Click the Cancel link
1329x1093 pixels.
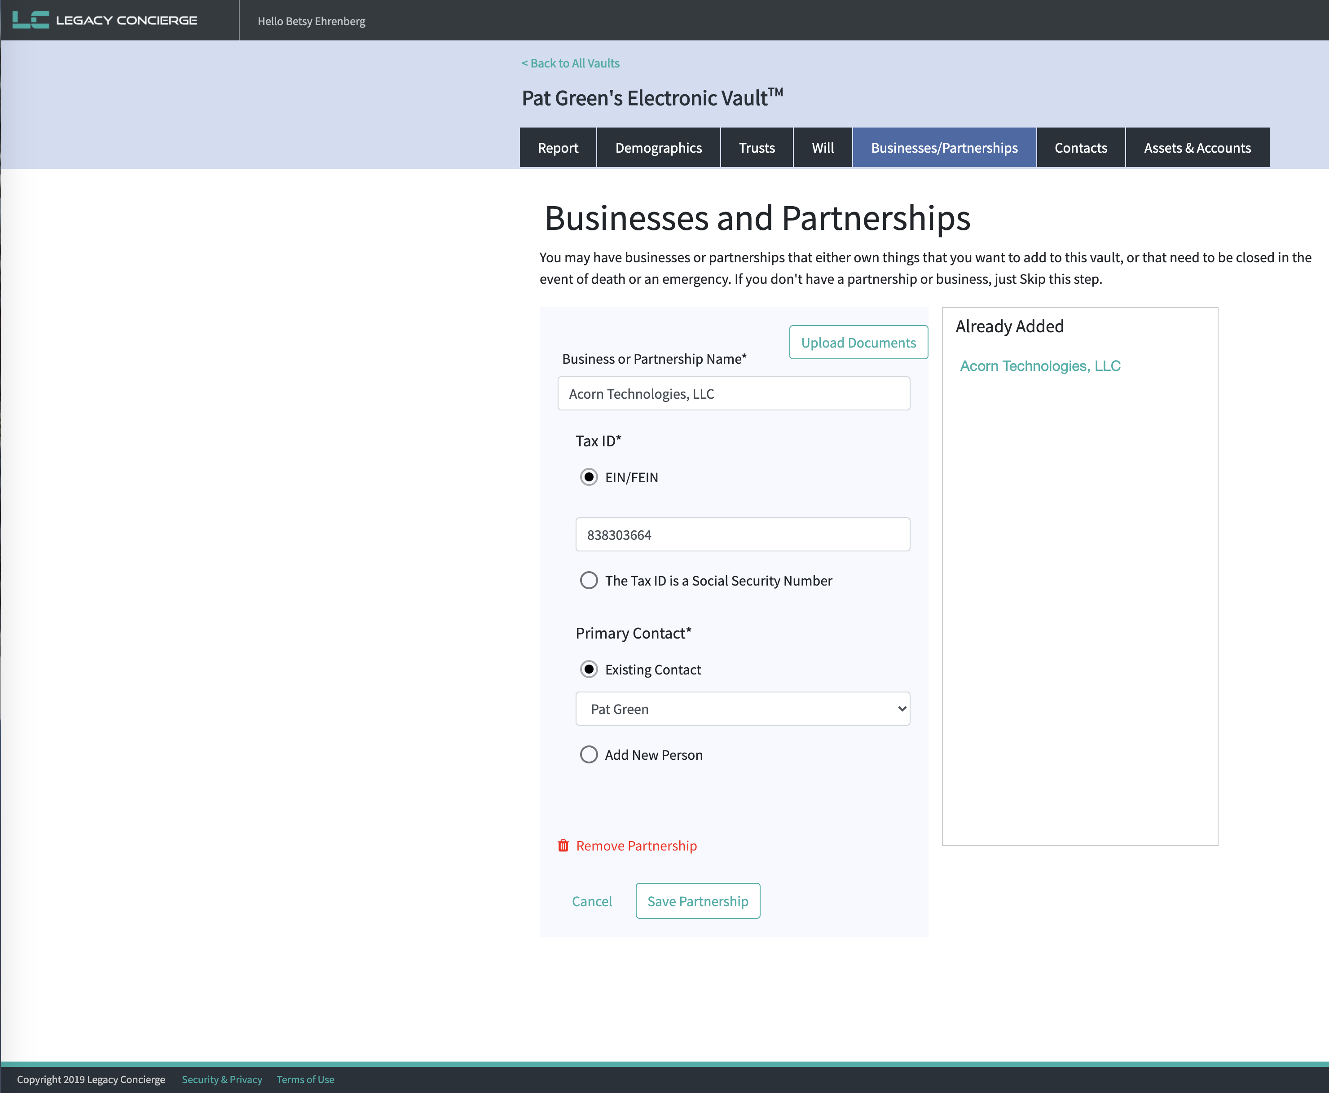click(x=591, y=902)
